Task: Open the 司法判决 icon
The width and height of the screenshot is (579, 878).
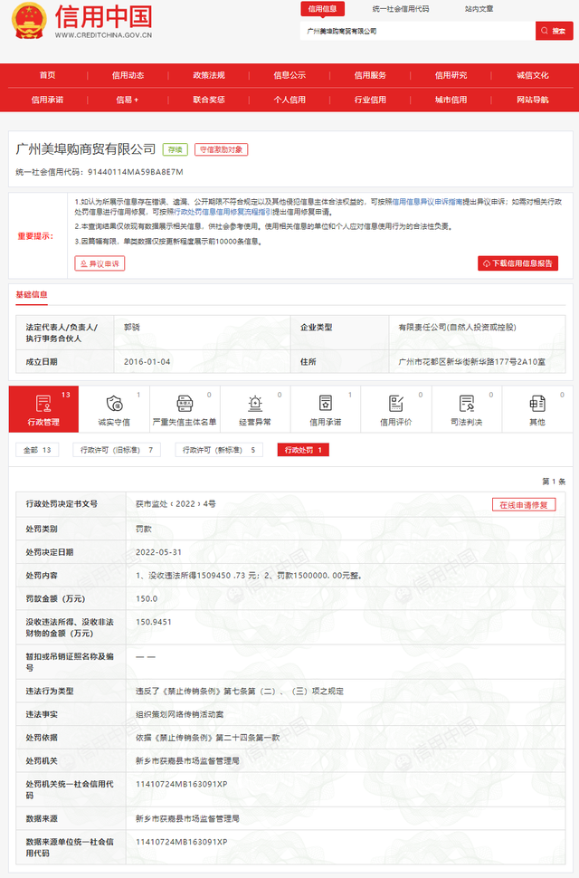Action: [x=466, y=403]
